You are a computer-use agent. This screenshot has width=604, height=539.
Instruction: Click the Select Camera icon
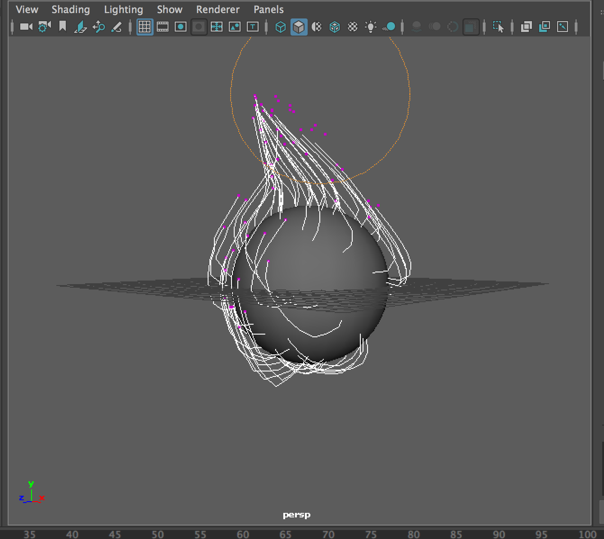click(26, 27)
